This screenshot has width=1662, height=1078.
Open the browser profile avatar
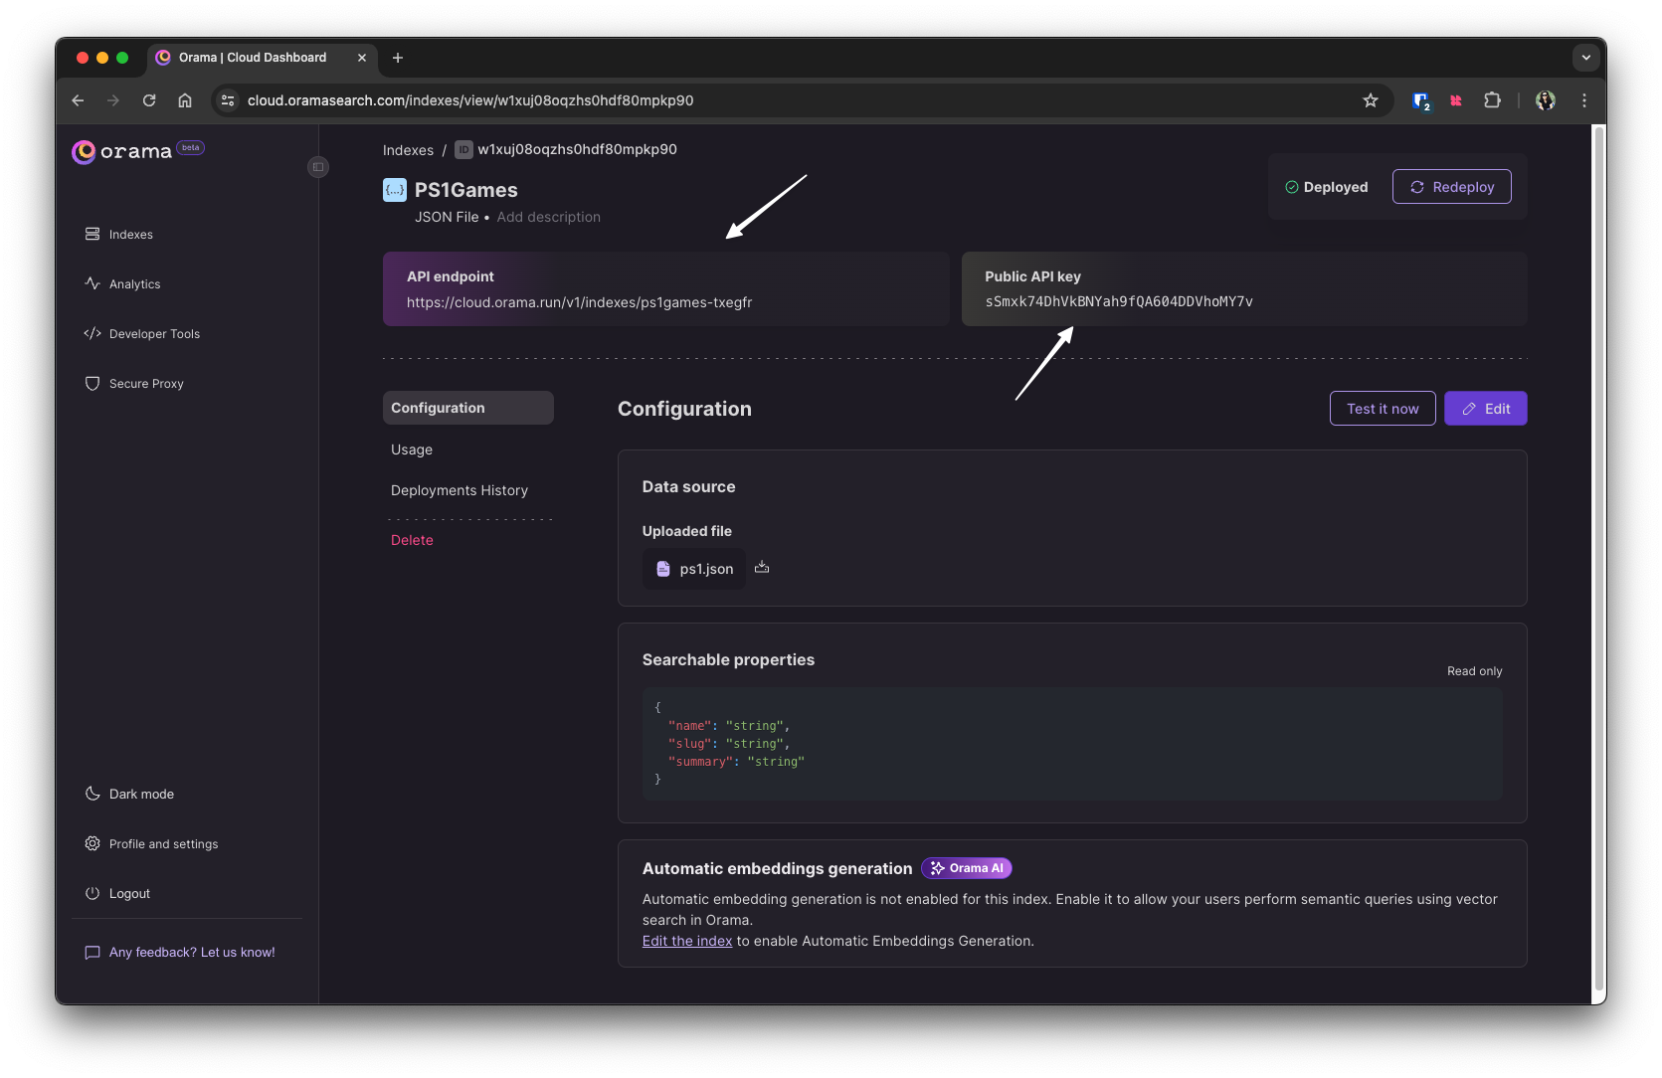(x=1546, y=100)
